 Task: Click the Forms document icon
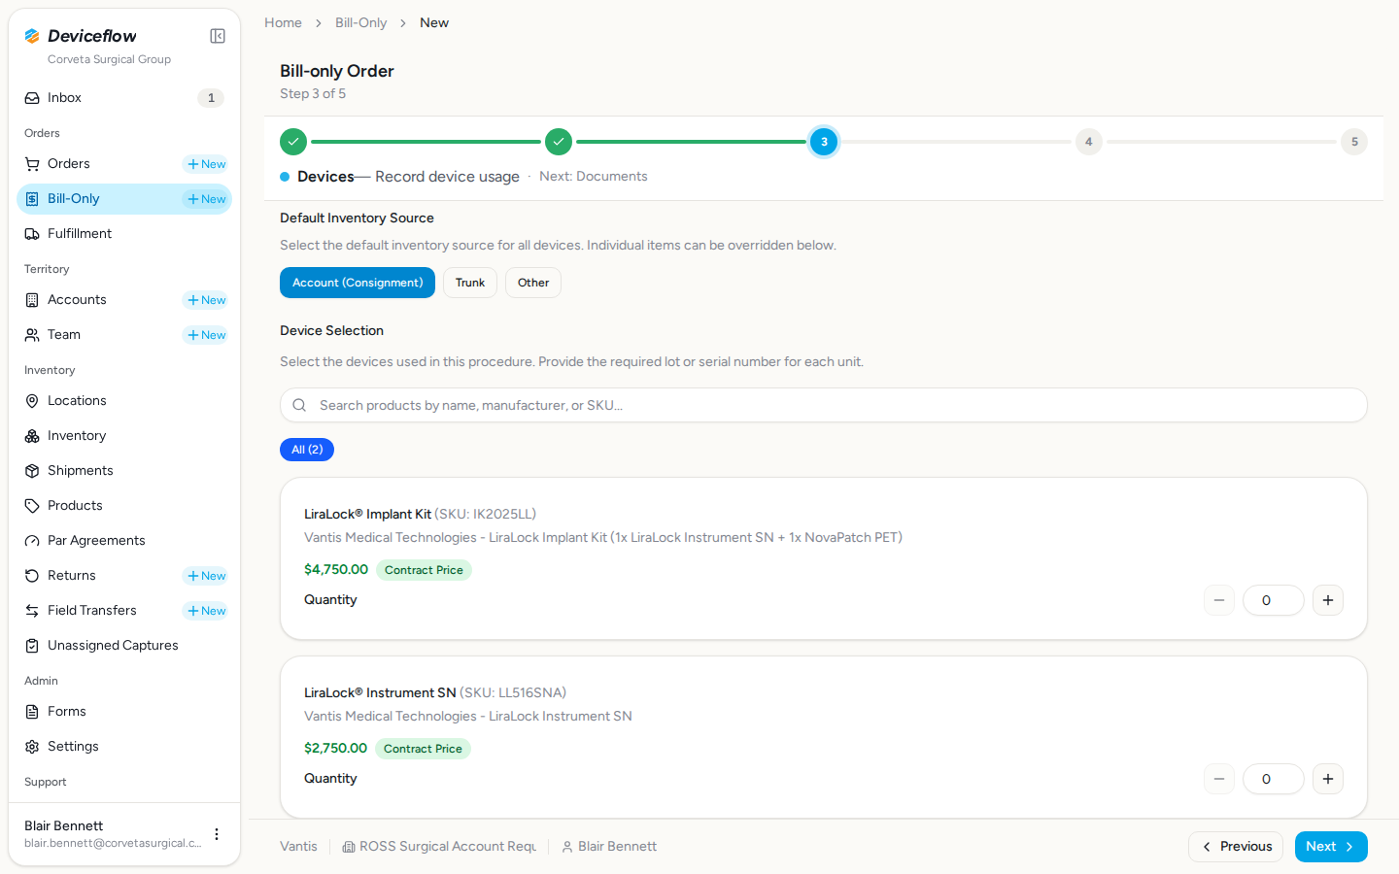coord(32,712)
